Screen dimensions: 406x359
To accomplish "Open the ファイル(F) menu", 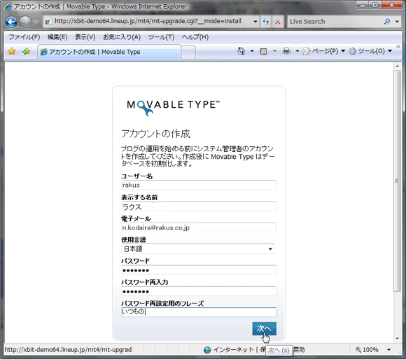I will tap(24, 37).
